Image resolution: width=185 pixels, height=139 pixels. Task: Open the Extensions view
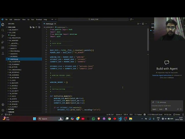click(3, 47)
